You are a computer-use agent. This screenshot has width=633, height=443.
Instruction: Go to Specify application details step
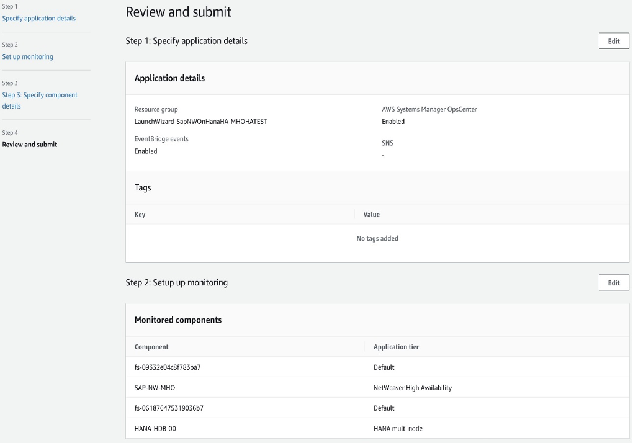click(39, 18)
